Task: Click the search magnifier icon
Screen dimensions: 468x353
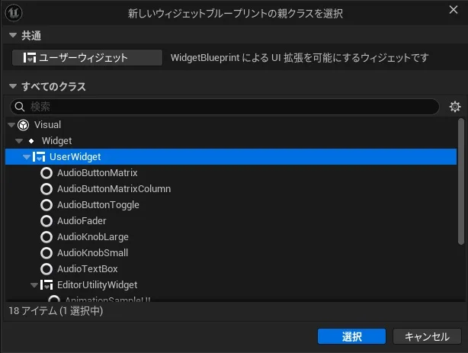Action: (20, 107)
